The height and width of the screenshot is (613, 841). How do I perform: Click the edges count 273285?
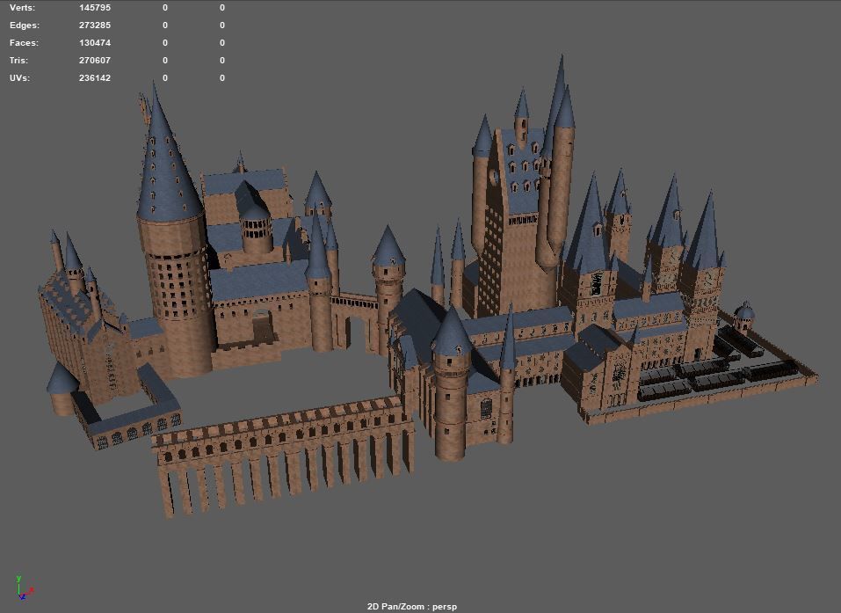(94, 26)
